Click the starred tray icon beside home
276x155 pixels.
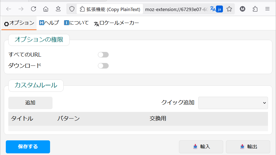(58, 9)
